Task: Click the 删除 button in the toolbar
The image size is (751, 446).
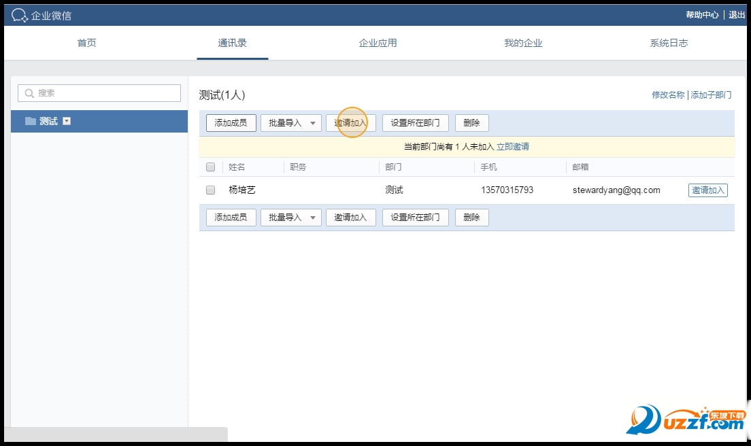Action: click(471, 123)
